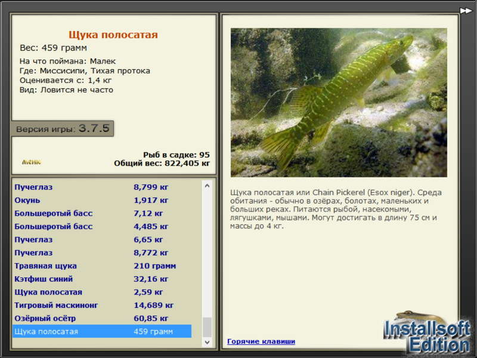Select the Тигровый маскинонг 14,689 кг row
Screen dimensions: 477x358
coord(102,305)
